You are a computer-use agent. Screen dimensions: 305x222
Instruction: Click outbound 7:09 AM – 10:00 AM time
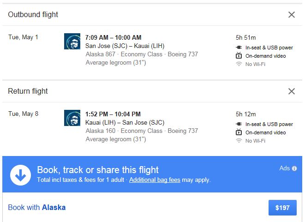(114, 37)
